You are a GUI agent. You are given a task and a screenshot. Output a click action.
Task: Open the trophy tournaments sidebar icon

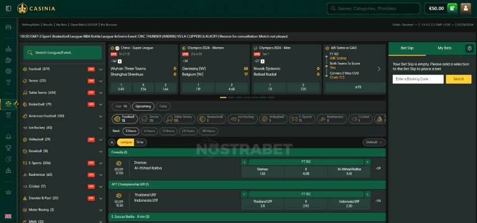click(x=8, y=148)
